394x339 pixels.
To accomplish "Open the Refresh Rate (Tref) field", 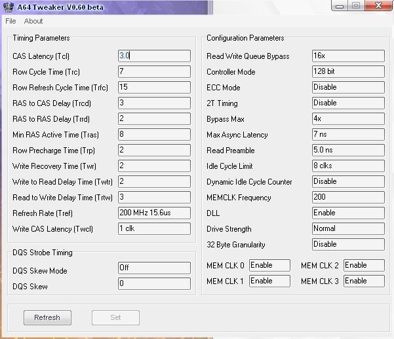I will point(154,213).
